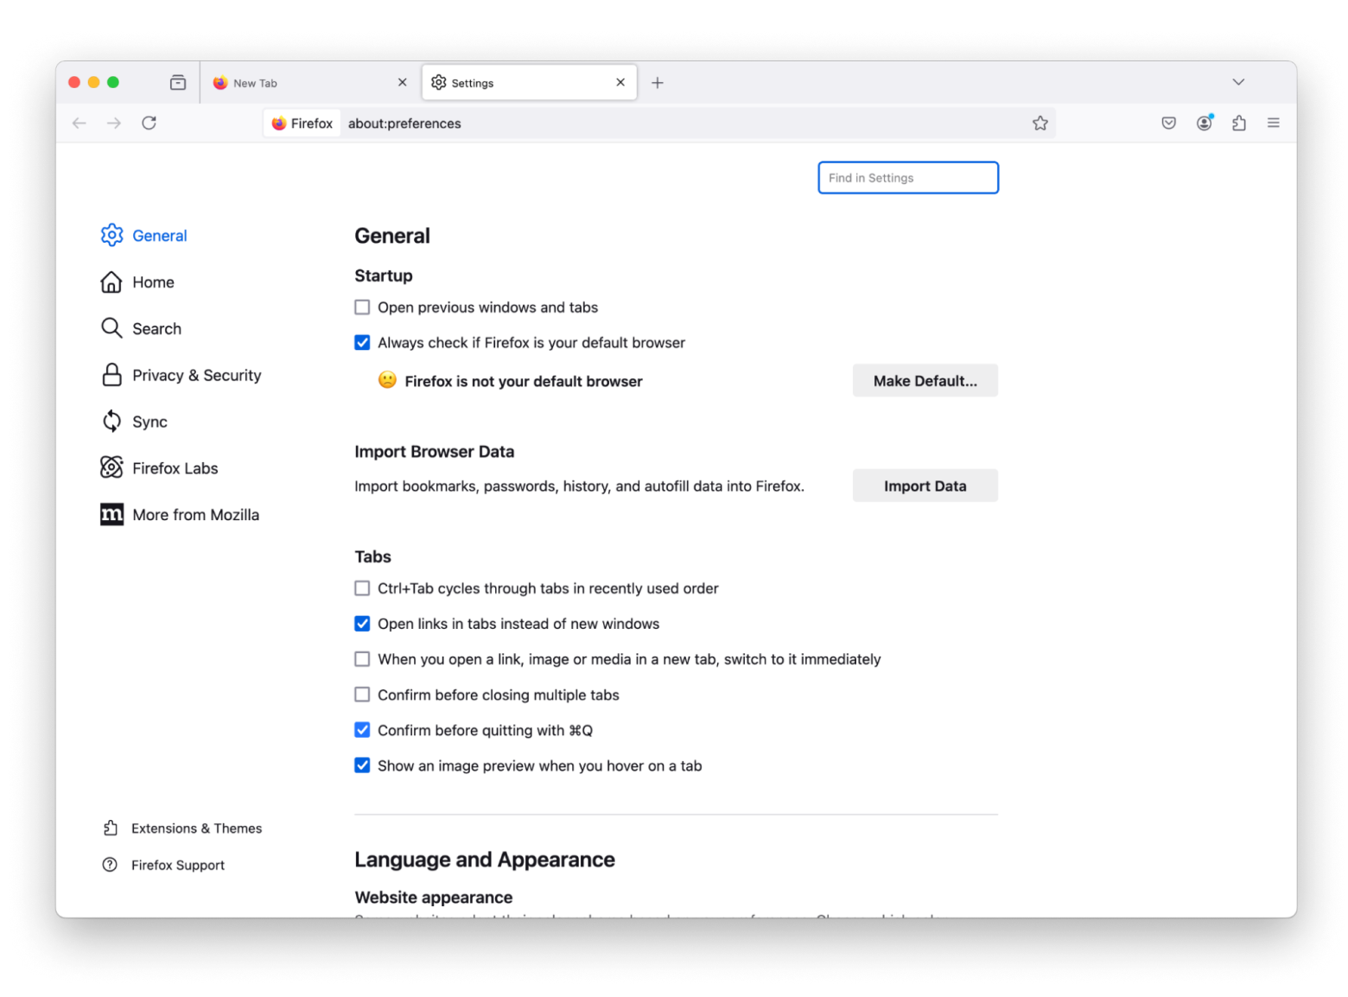Click the Language and Appearance heading

(485, 860)
